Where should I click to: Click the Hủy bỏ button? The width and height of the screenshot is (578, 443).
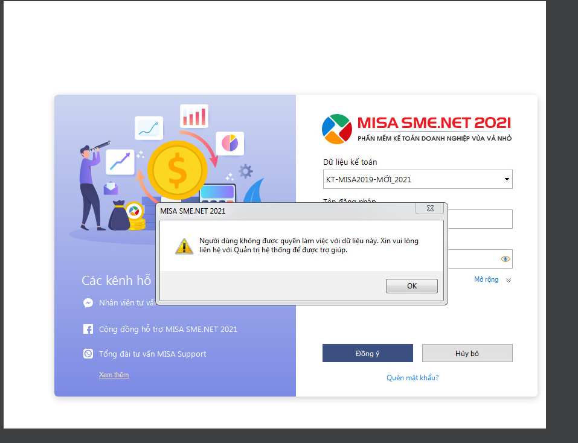[x=467, y=353]
